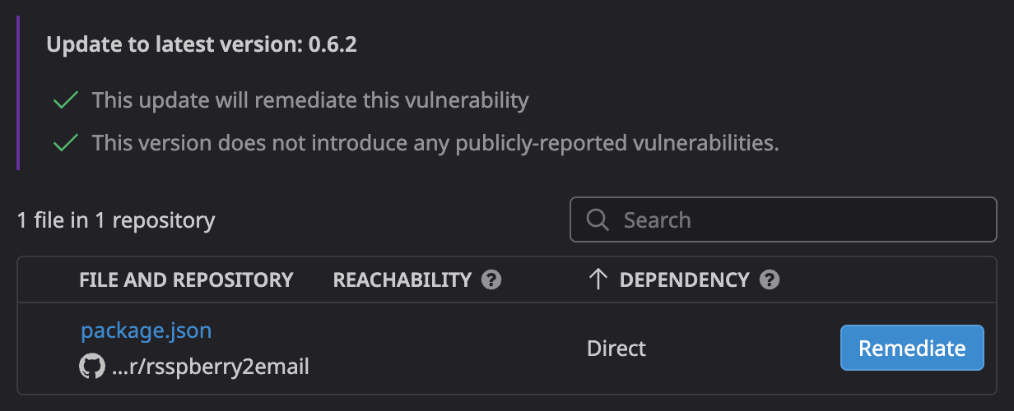Image resolution: width=1014 pixels, height=411 pixels.
Task: Click the help icon beside REACHABILITY
Action: 491,279
